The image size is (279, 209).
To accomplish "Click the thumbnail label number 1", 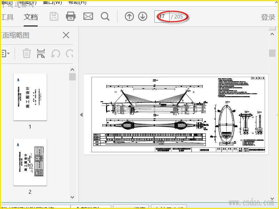I will click(30, 127).
